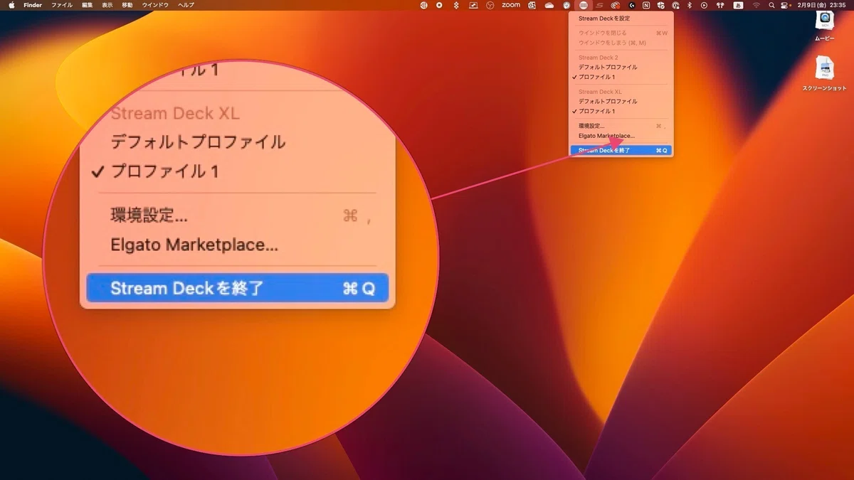The width and height of the screenshot is (854, 480).
Task: Open the スクリーンショット file on desktop
Action: point(826,74)
